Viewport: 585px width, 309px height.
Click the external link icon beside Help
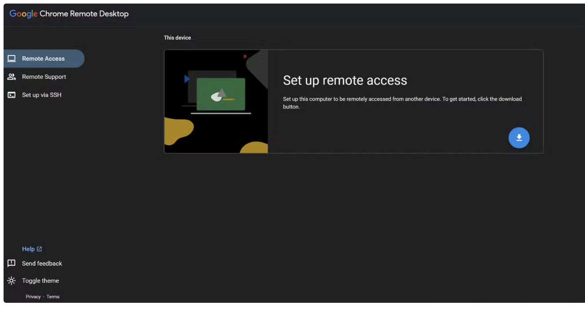click(39, 249)
